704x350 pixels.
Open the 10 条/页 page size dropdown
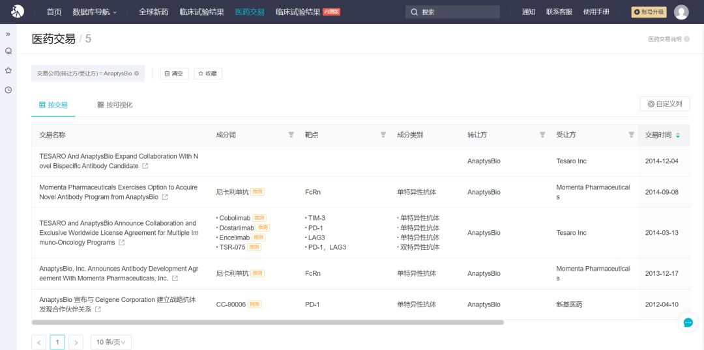click(111, 342)
